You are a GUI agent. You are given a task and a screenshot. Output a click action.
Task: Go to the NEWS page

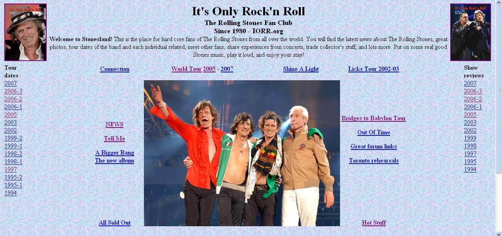115,124
